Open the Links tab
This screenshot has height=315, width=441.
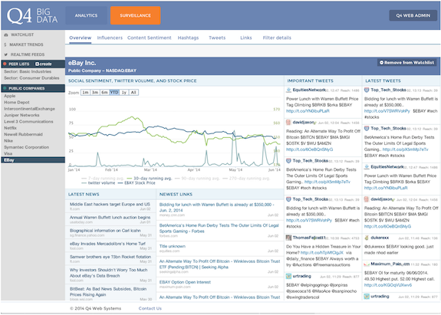click(x=246, y=38)
